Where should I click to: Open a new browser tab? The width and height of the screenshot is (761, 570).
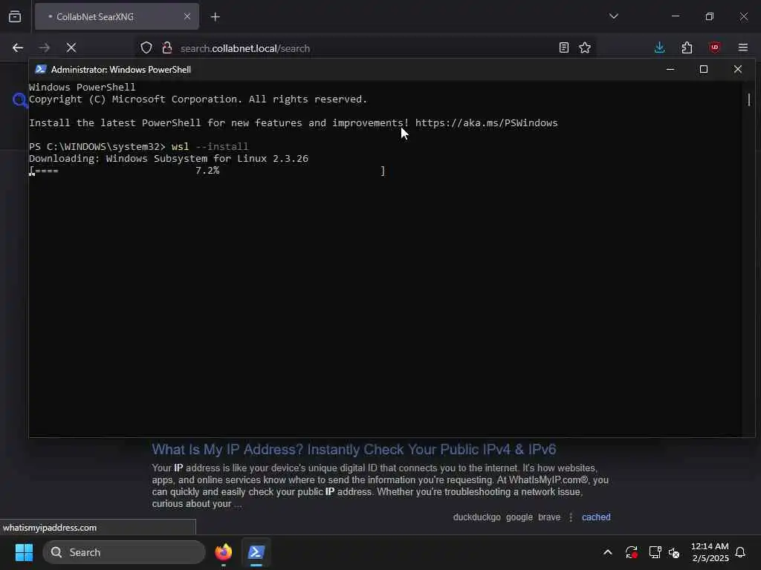[215, 17]
